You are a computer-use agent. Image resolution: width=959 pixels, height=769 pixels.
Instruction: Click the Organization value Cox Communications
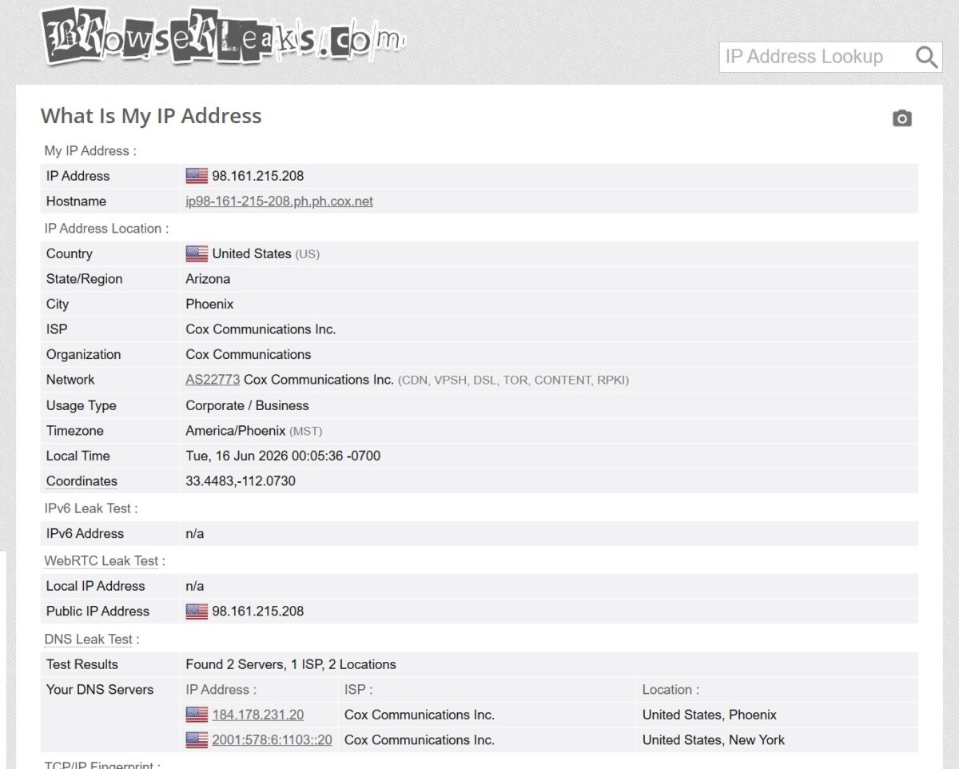pyautogui.click(x=249, y=355)
